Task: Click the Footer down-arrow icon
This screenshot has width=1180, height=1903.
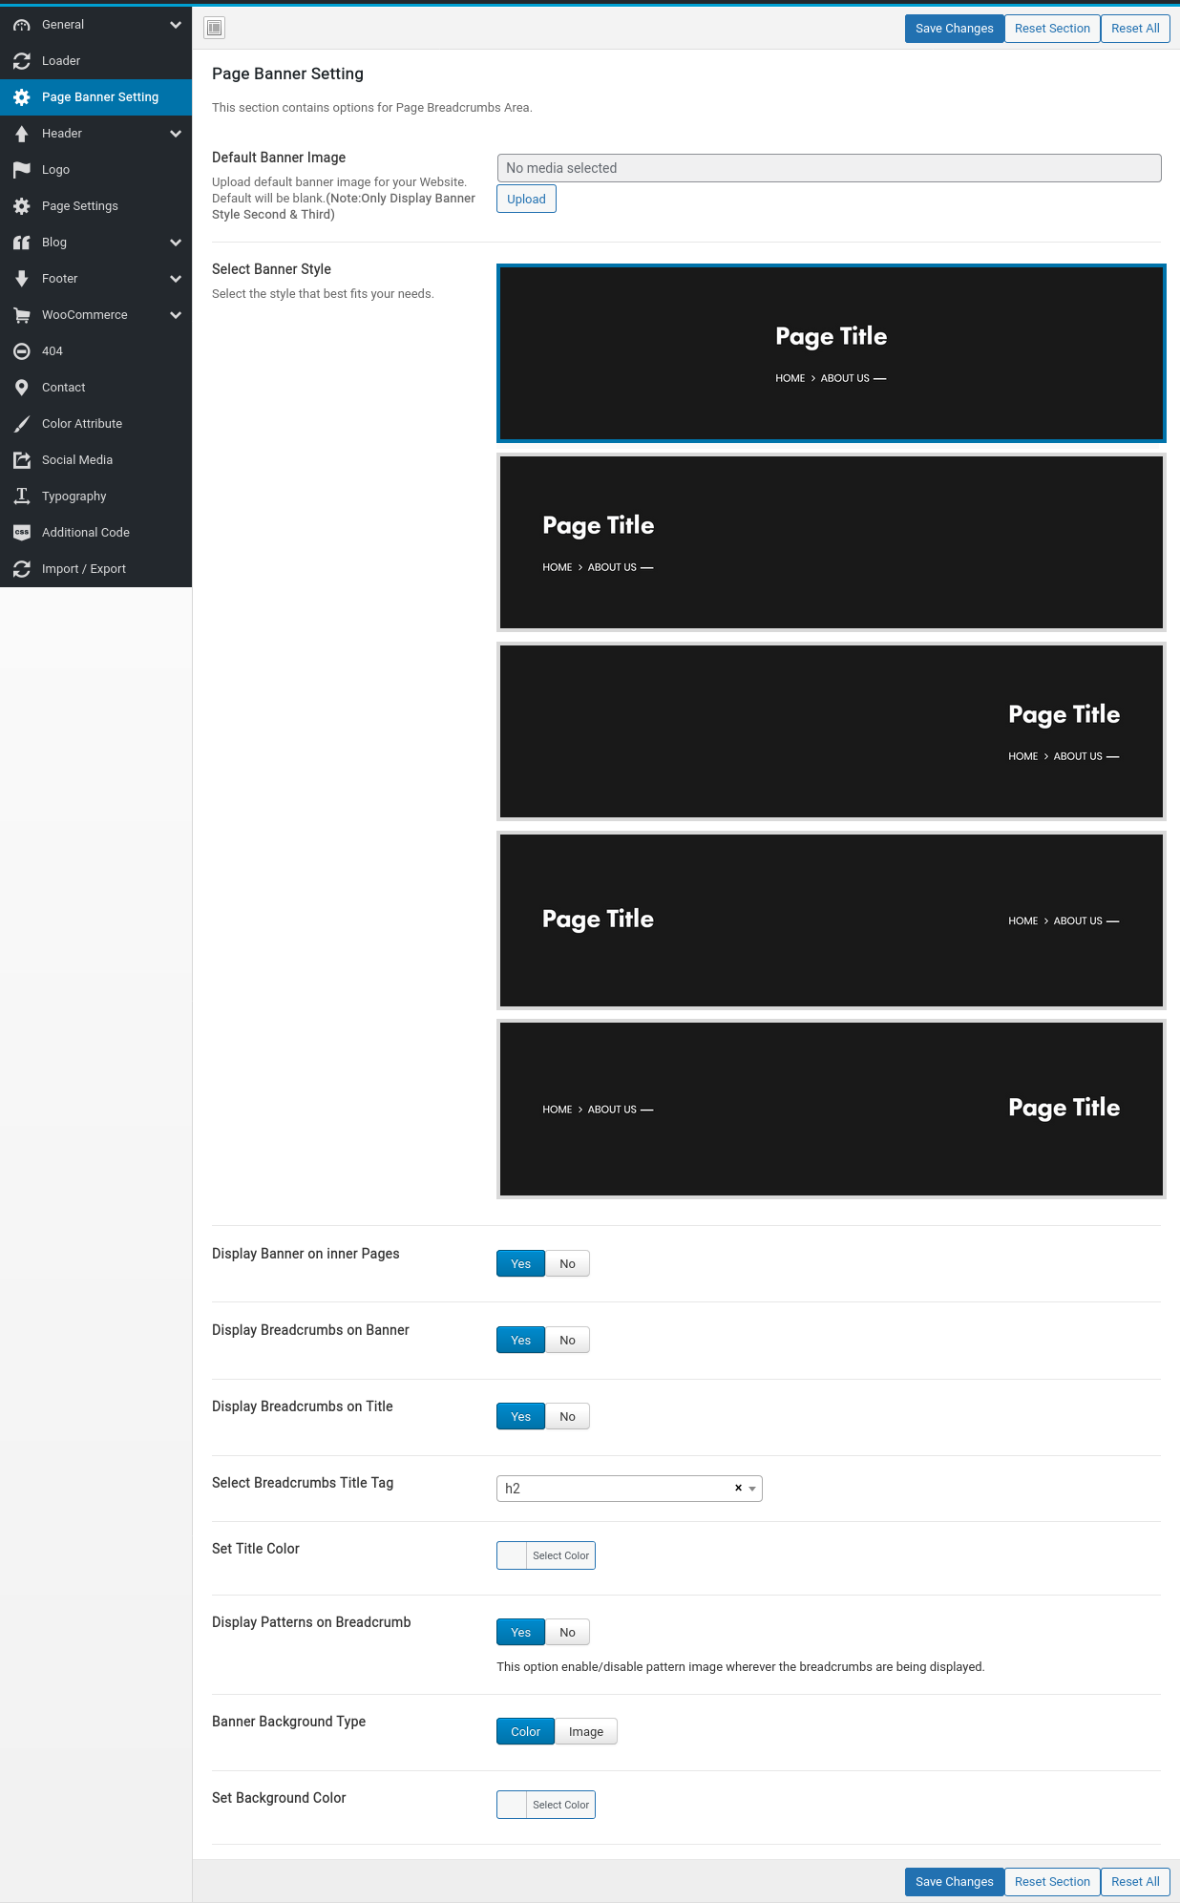Action: [x=22, y=279]
